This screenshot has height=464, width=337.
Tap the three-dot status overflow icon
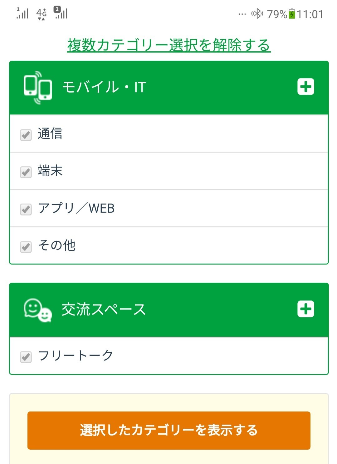(x=242, y=14)
